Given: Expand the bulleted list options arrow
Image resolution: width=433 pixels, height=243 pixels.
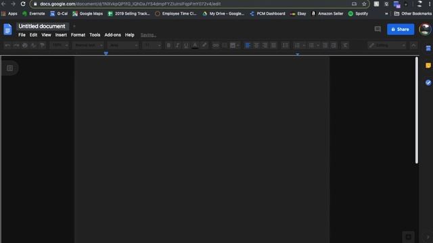Looking at the screenshot, I should coord(318,45).
